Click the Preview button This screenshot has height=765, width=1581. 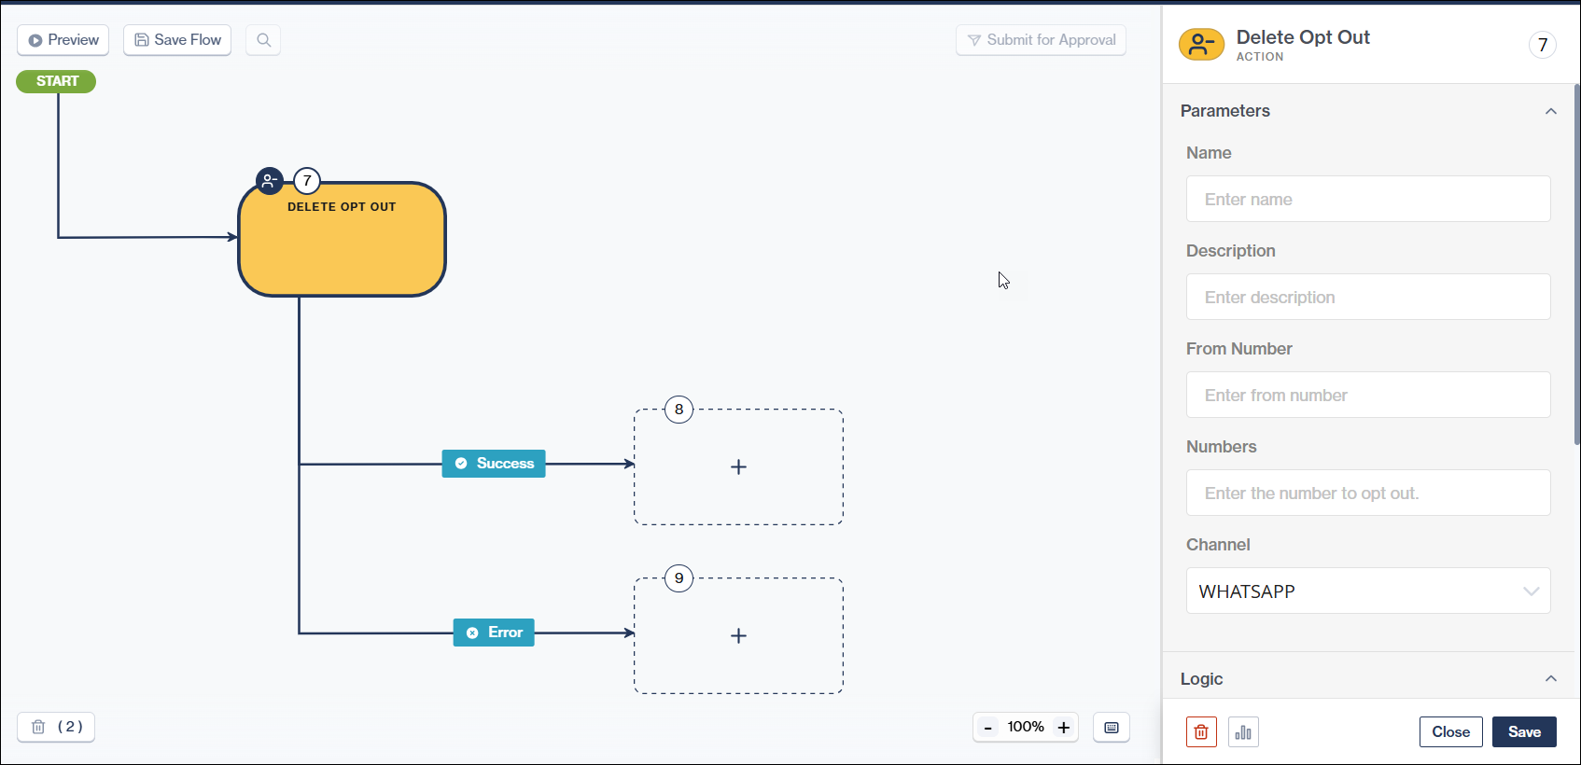coord(63,40)
